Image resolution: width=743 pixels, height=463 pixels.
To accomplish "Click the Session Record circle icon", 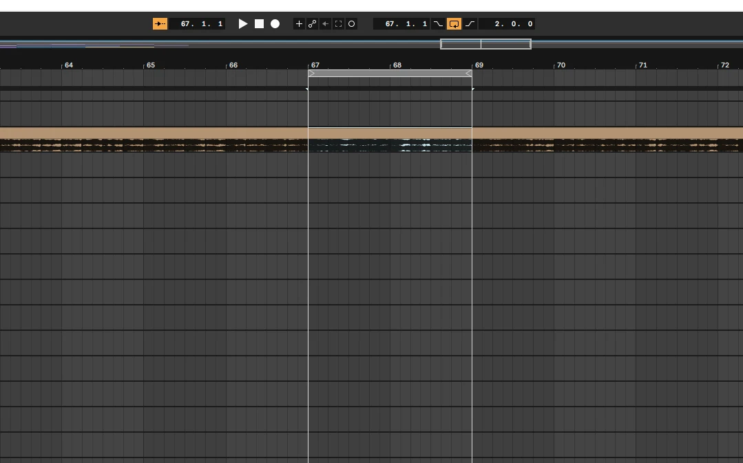I will point(351,24).
